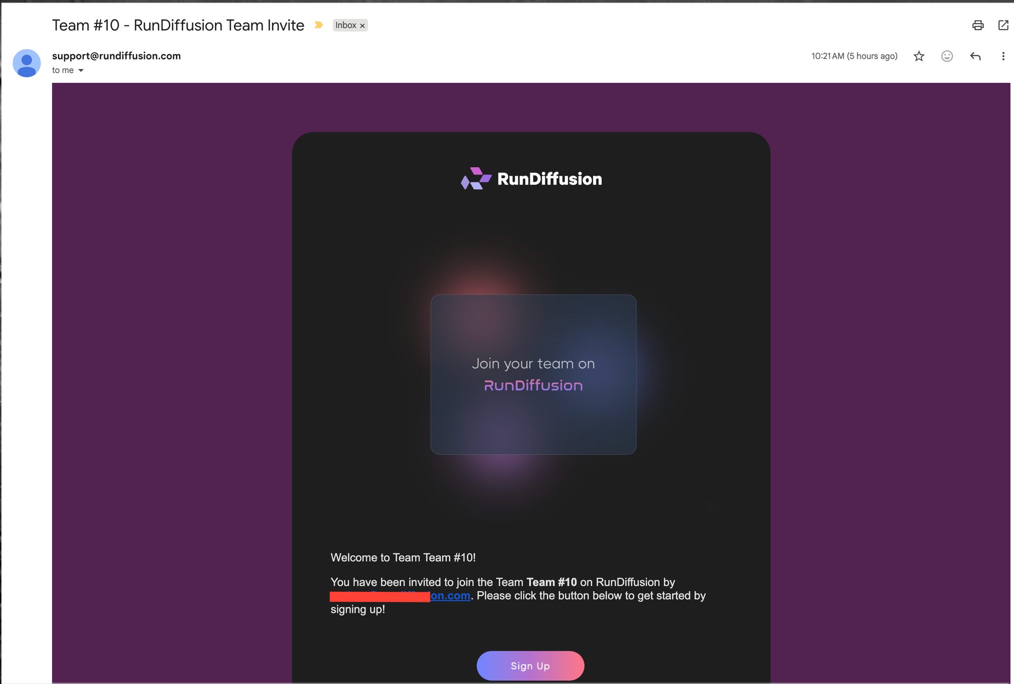Viewport: 1014px width, 684px height.
Task: Click the "Join your team on RunDiffusion" banner image
Action: [533, 374]
